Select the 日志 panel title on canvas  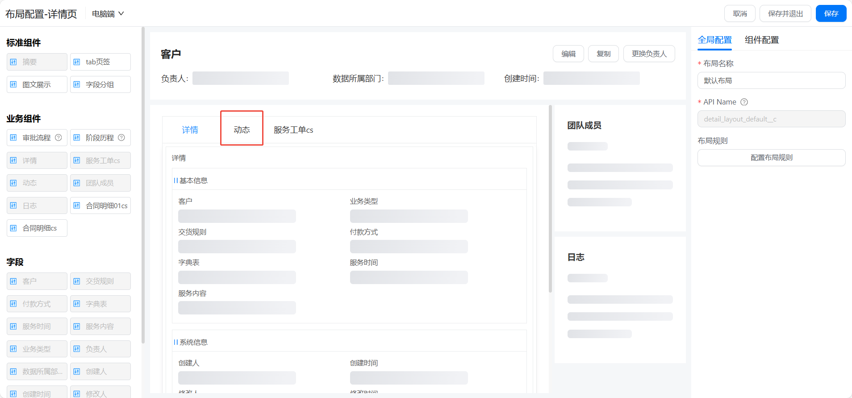pyautogui.click(x=576, y=257)
